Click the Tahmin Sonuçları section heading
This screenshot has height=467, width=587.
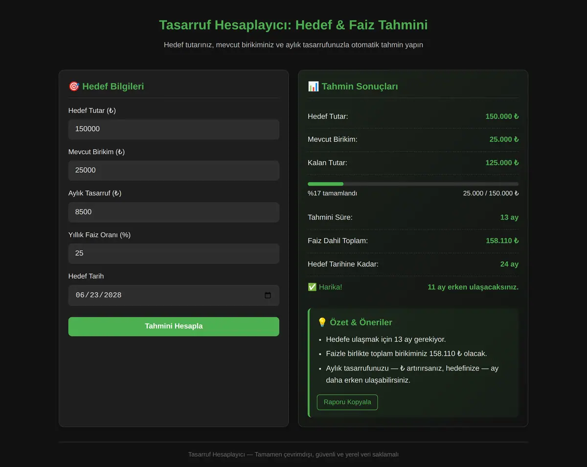coord(353,86)
